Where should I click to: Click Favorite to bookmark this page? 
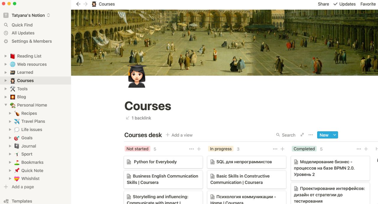[x=368, y=4]
